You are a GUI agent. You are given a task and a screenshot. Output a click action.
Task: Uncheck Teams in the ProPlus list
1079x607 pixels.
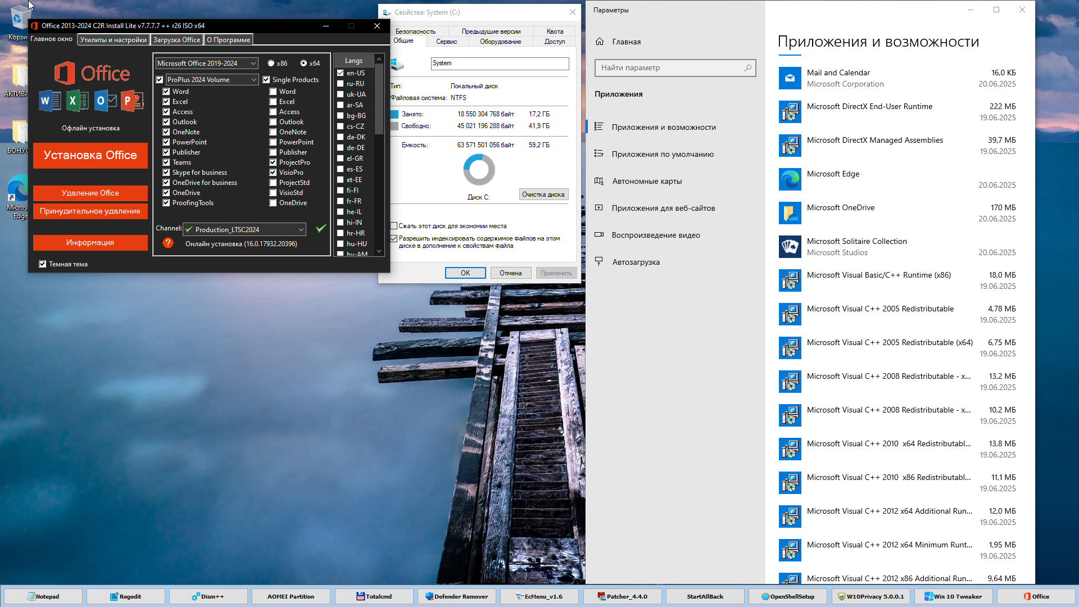click(166, 162)
